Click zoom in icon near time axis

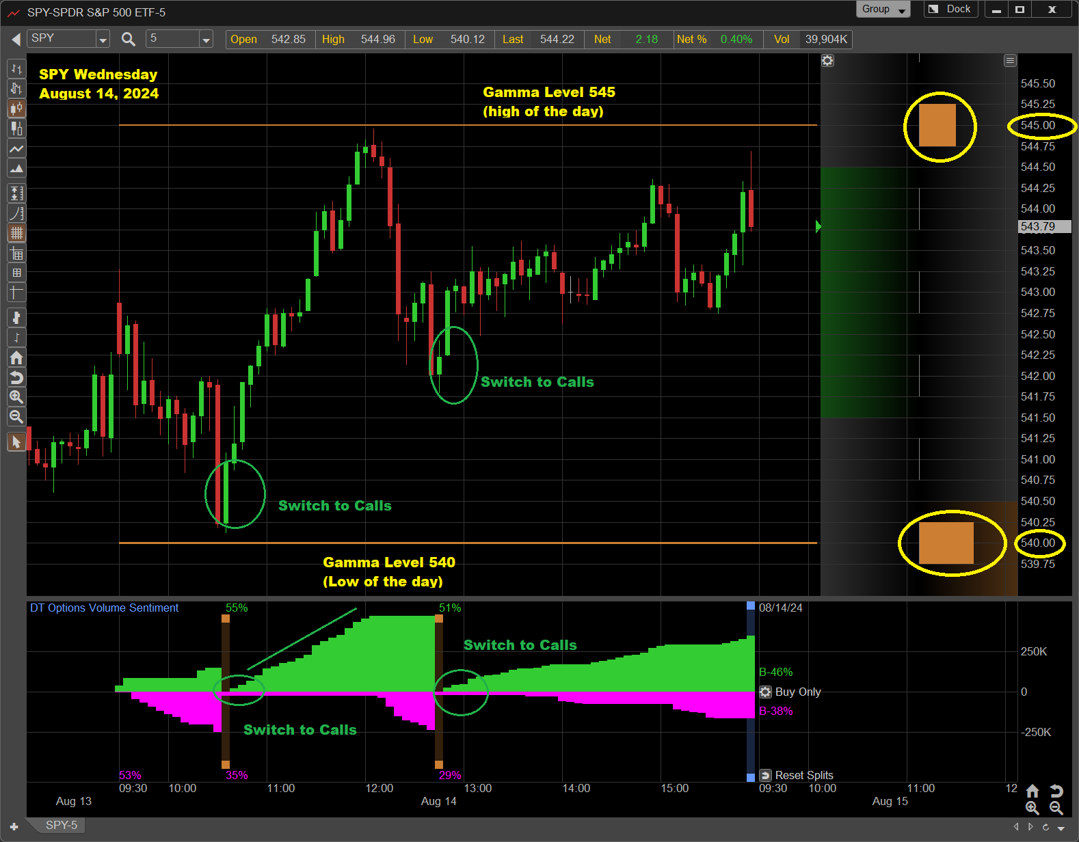tap(1033, 809)
